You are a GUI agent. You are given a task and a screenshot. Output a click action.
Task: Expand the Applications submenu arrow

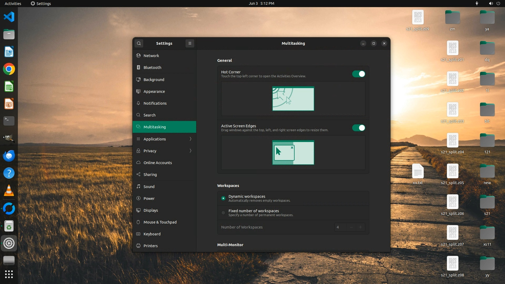tap(190, 139)
